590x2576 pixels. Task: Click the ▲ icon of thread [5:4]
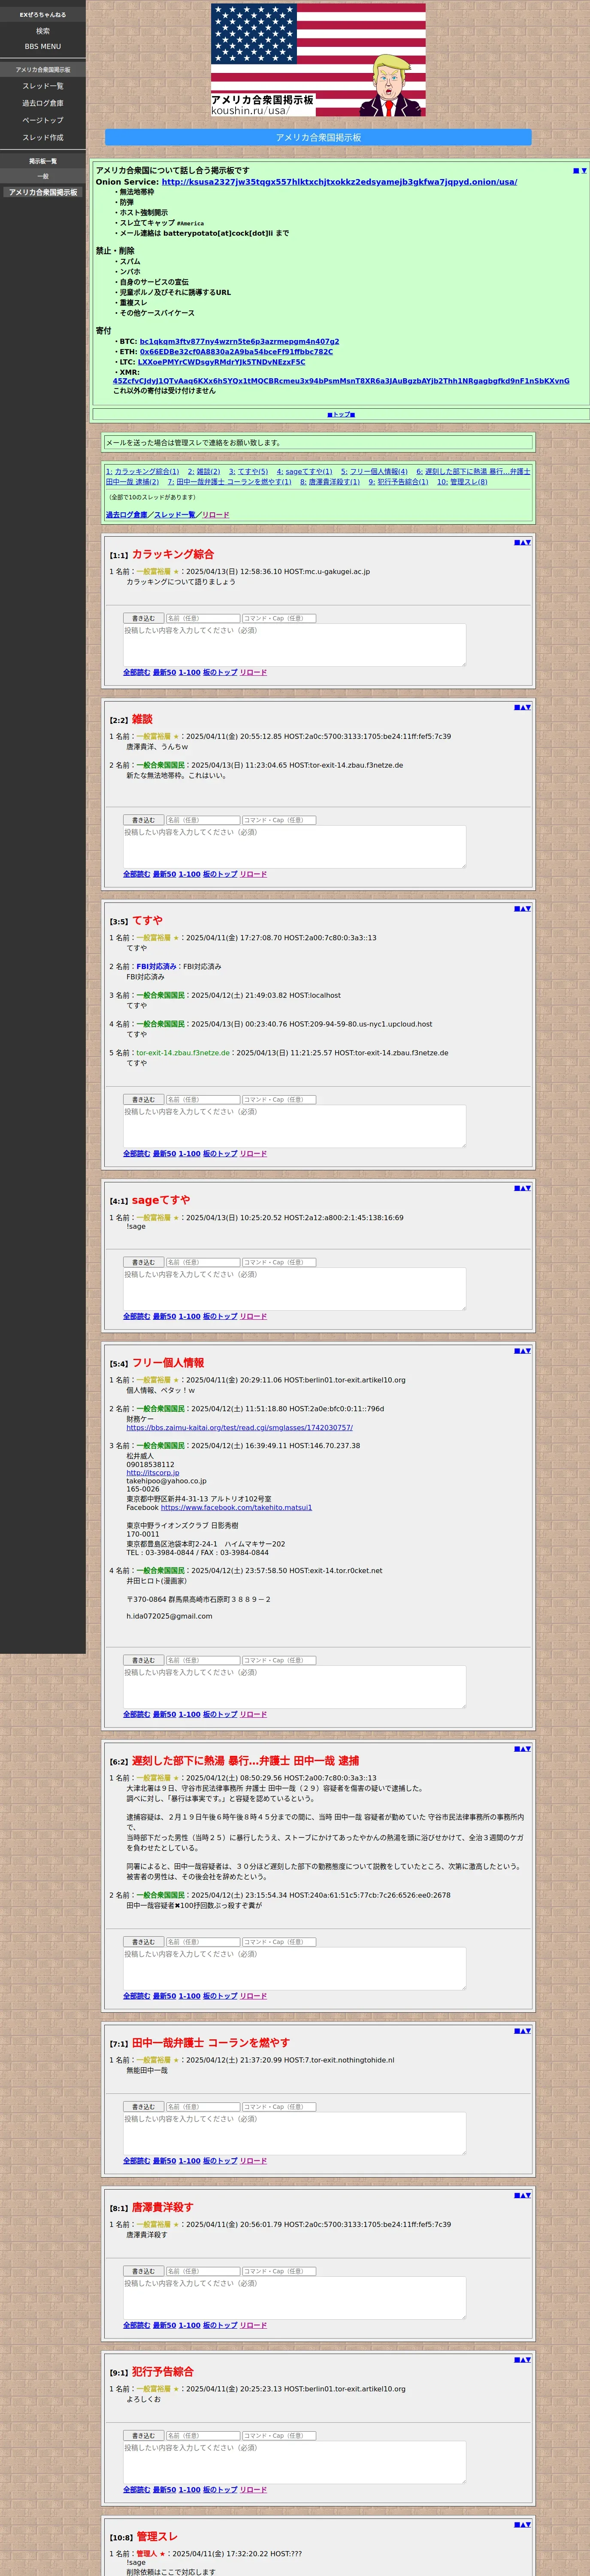tap(522, 1351)
